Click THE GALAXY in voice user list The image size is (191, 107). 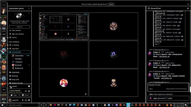click(x=19, y=62)
